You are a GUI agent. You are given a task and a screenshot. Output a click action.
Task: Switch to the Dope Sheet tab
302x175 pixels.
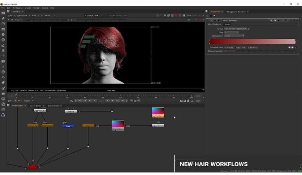click(53, 106)
